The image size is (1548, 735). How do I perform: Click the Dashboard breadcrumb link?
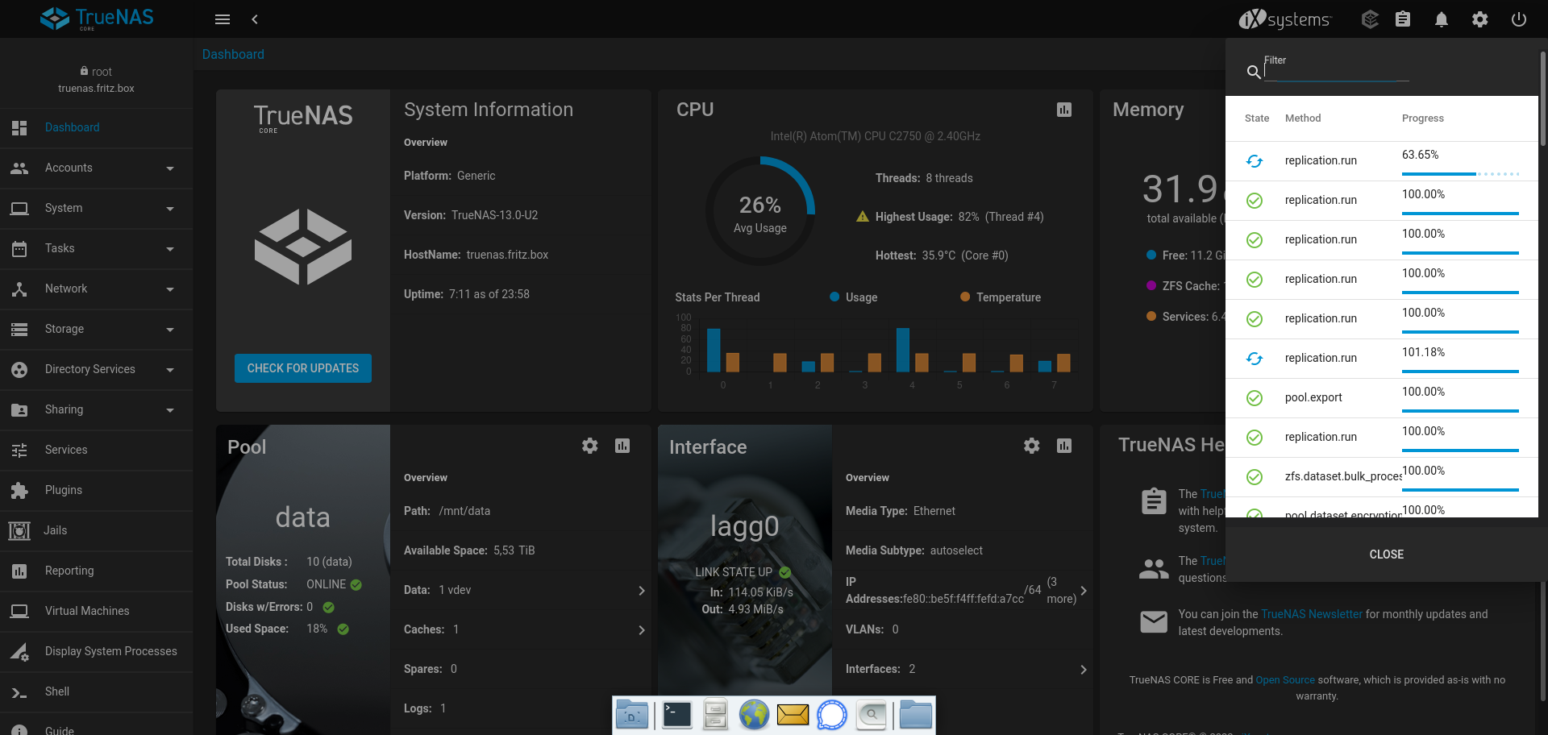pyautogui.click(x=233, y=54)
